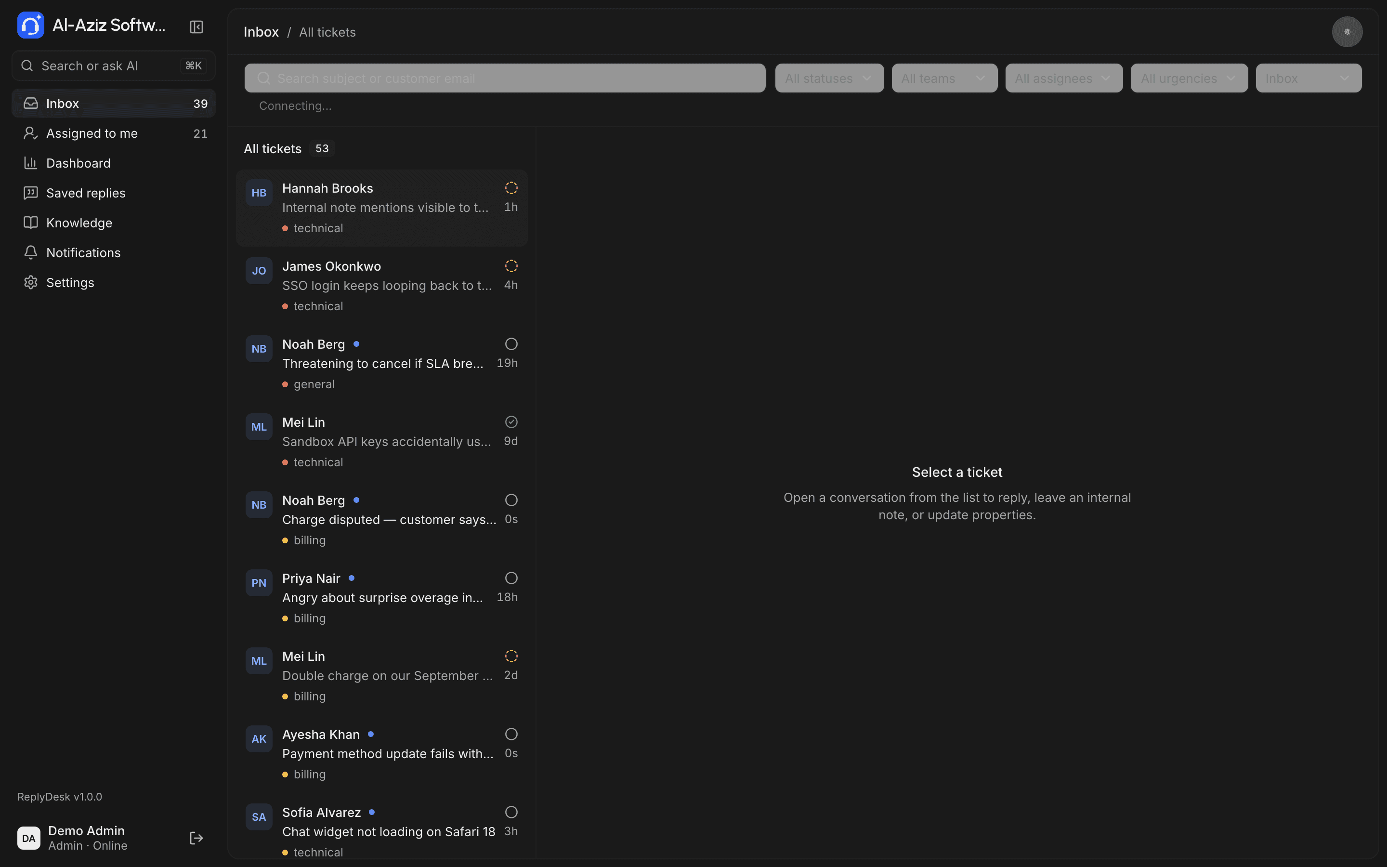Click the JO avatar for James Okonkwo
The width and height of the screenshot is (1387, 867).
coord(259,271)
